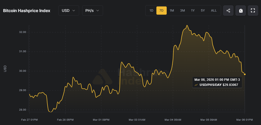
Task: Select the active 7D time range
Action: [162, 11]
